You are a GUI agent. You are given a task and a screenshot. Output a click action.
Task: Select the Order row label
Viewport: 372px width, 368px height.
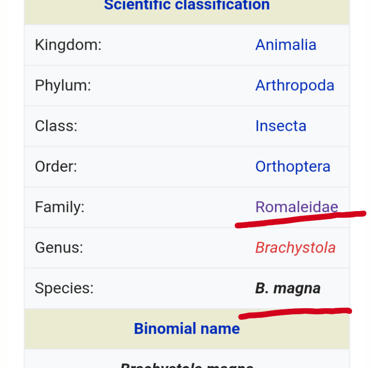click(x=56, y=167)
